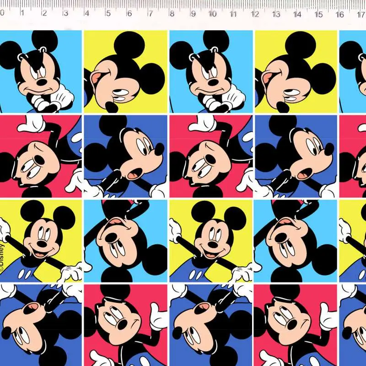Click the number 1 on the ruler
The image size is (366, 366).
[x=22, y=14]
